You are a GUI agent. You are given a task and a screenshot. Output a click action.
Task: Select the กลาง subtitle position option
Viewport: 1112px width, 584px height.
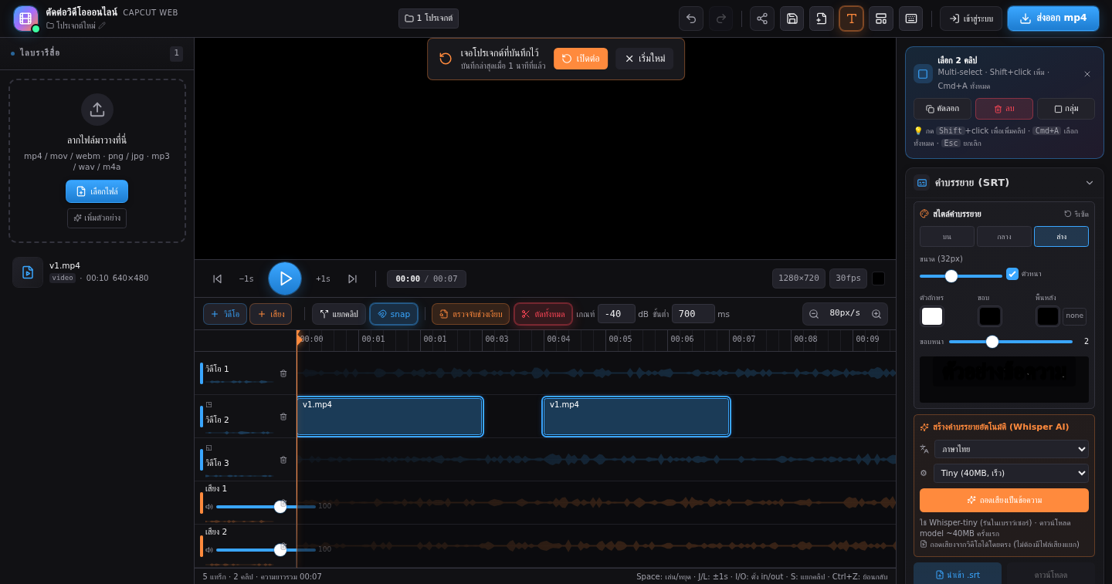[1004, 237]
